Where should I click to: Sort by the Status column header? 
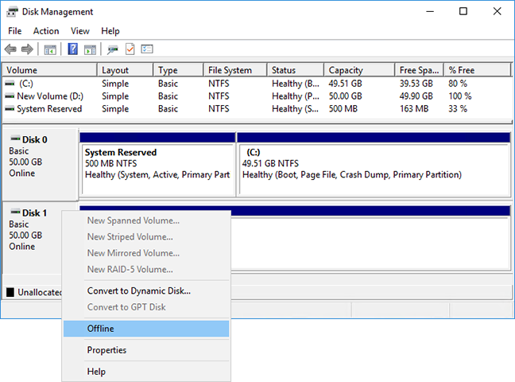296,70
